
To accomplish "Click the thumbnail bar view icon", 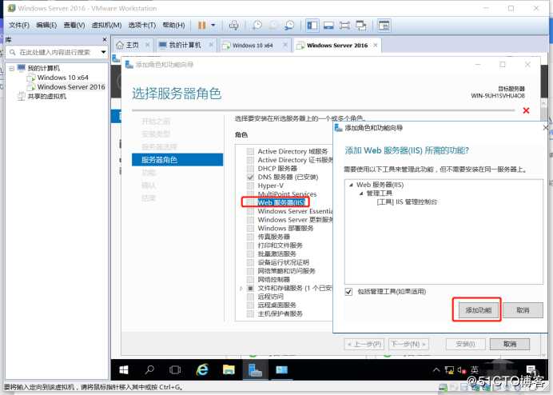I will 328,26.
